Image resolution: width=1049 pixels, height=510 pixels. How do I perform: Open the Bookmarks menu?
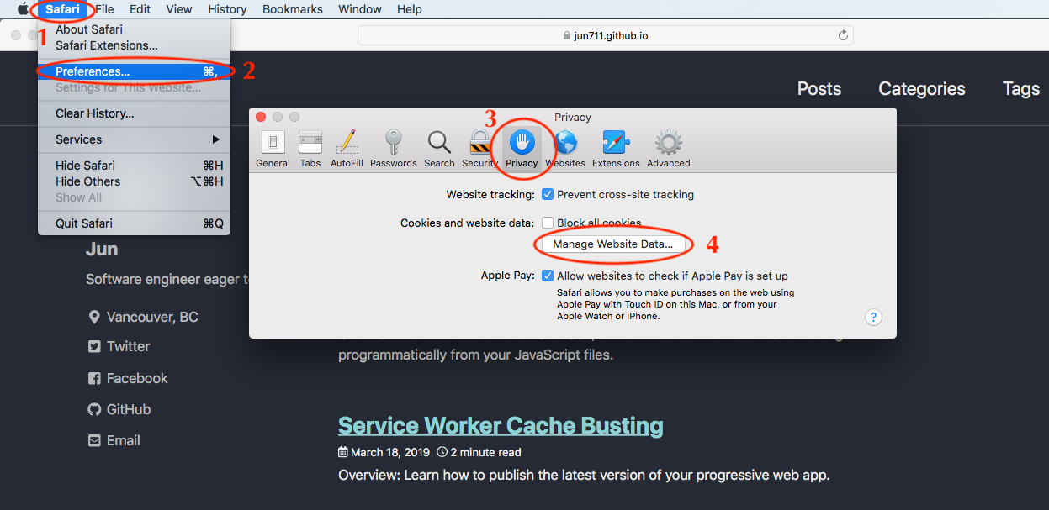pos(293,9)
